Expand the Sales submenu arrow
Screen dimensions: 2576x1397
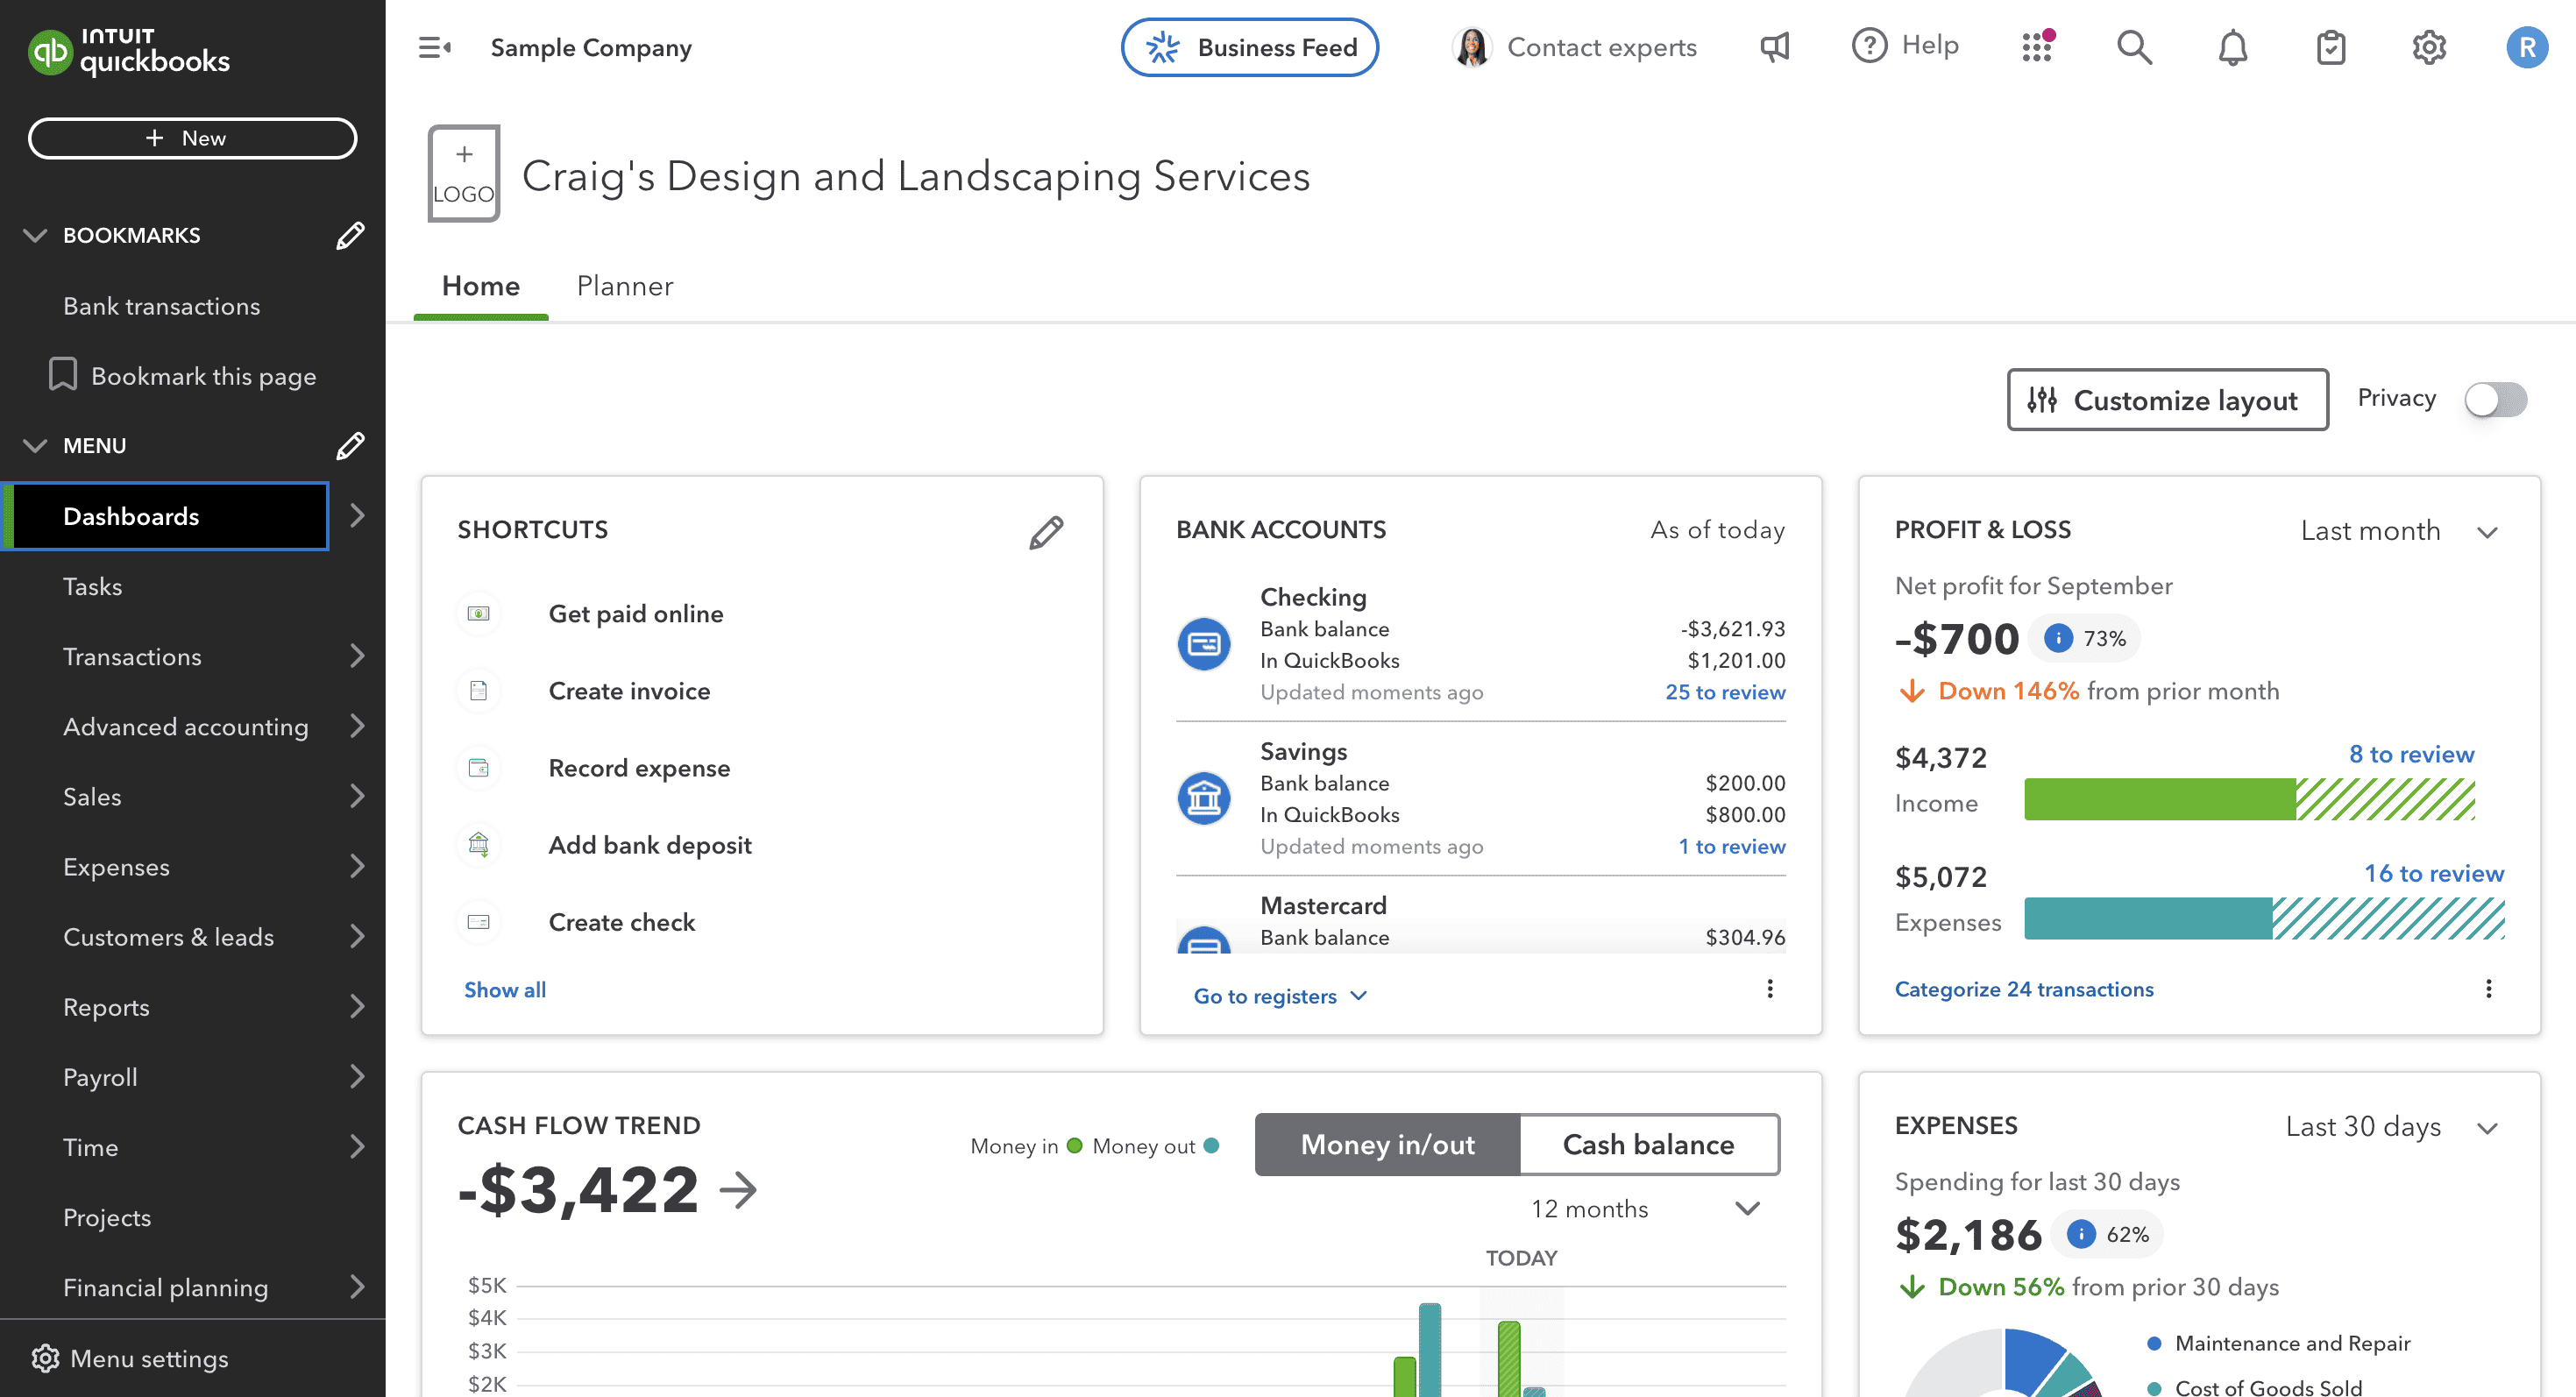pos(357,796)
